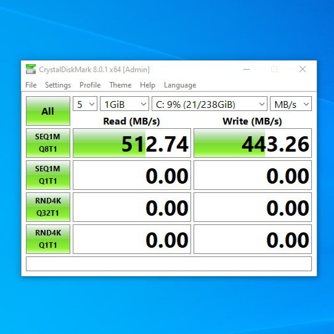Click the Read (MB/s) column header
Viewport: 334px width, 334px height.
tap(131, 121)
